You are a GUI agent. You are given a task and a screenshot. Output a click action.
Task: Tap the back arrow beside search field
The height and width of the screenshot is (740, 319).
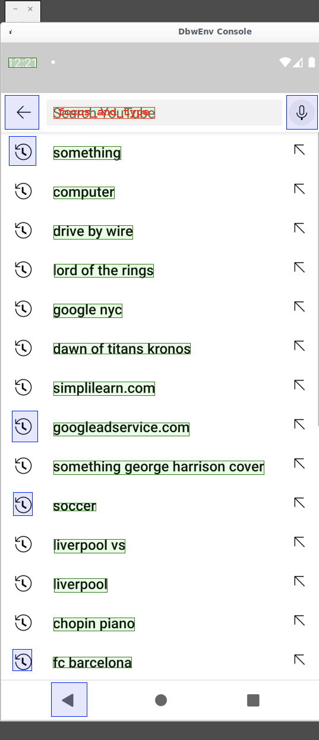(x=22, y=112)
